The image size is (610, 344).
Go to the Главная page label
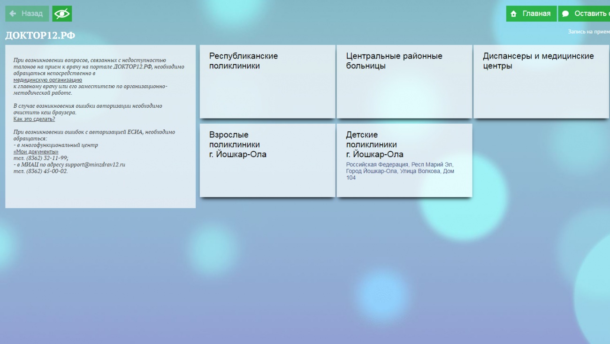536,14
